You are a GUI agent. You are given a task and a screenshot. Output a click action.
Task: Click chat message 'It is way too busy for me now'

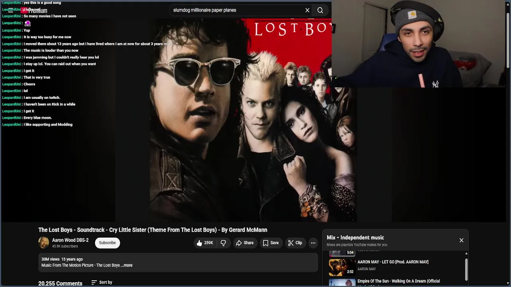point(47,37)
